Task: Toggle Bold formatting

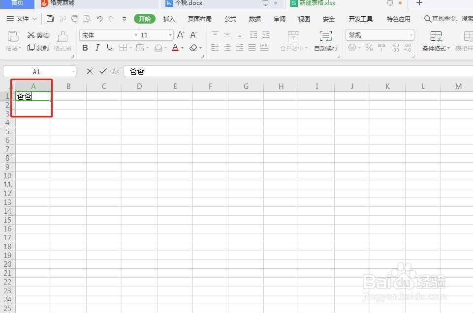Action: [85, 48]
